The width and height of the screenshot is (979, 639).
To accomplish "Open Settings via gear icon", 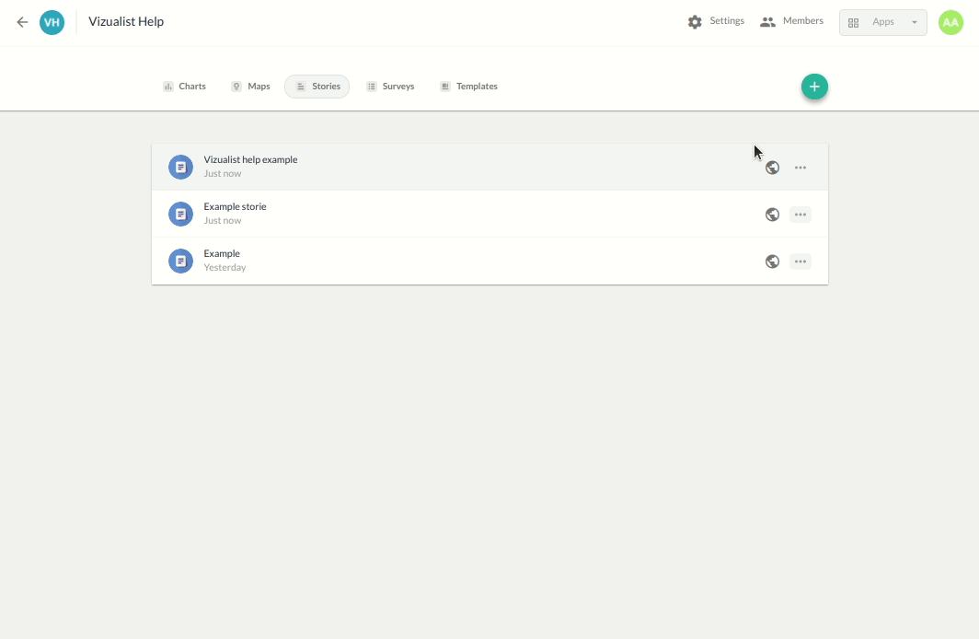I will [695, 22].
